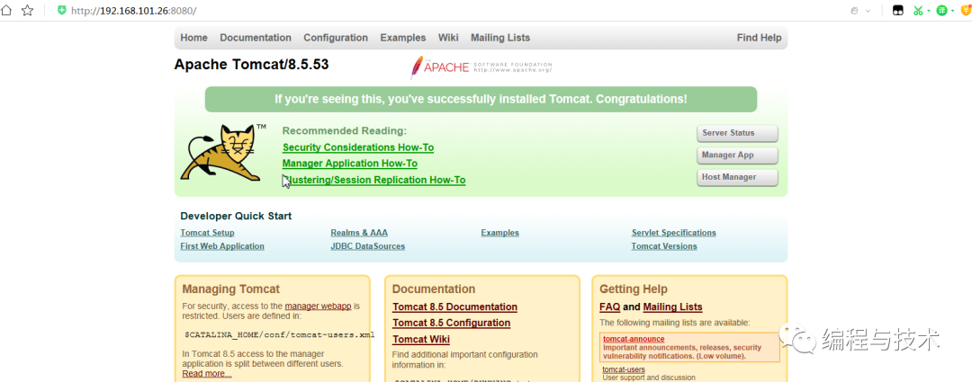Click the Documentation panel heading

tap(434, 289)
